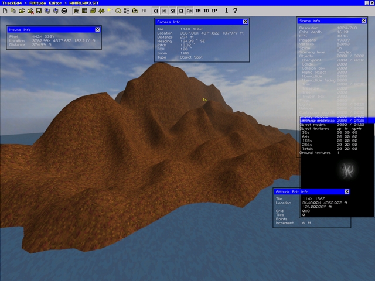Close the Scene Info panel
Image resolution: width=375 pixels, height=281 pixels.
coord(364,21)
